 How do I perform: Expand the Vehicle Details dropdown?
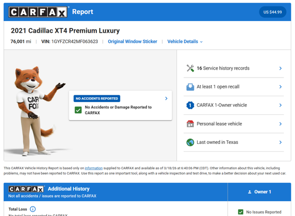(185, 42)
